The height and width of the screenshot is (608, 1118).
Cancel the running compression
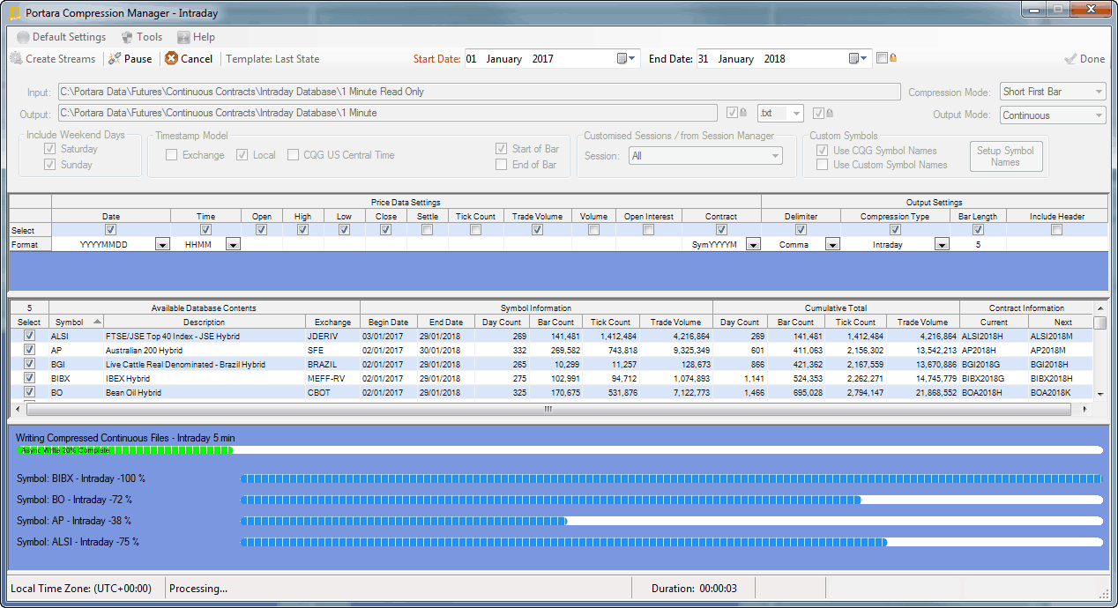(189, 59)
